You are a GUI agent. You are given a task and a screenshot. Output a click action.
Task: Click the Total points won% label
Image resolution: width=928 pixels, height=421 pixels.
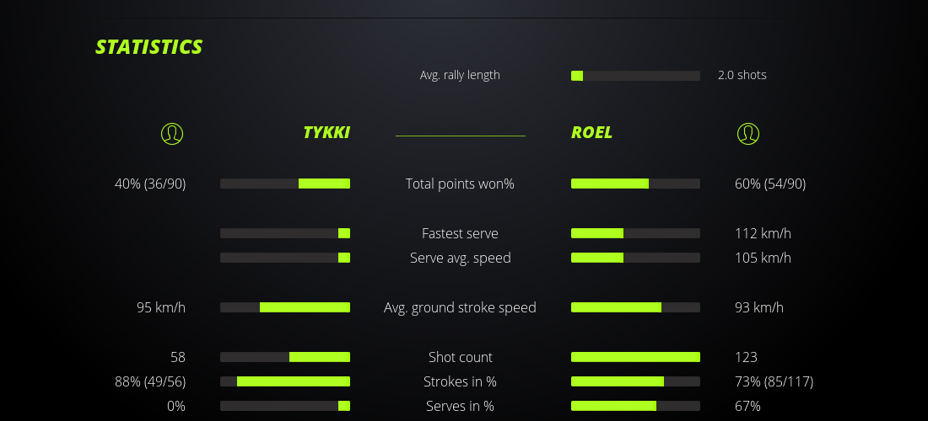[460, 184]
